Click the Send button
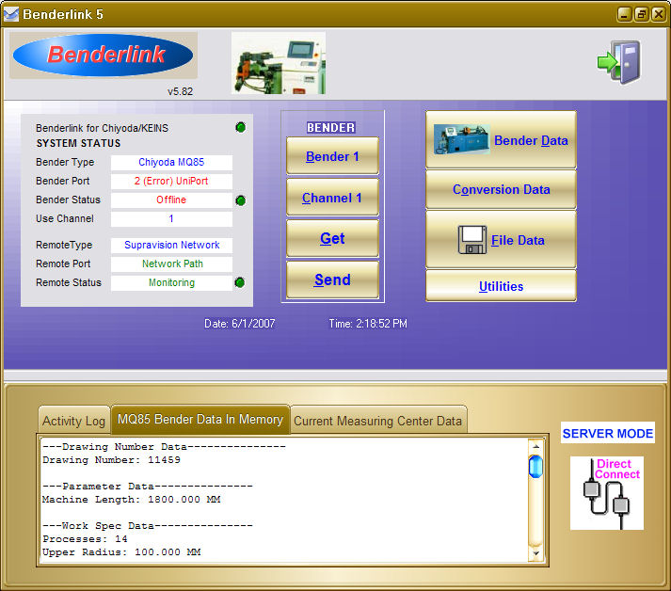 [332, 280]
